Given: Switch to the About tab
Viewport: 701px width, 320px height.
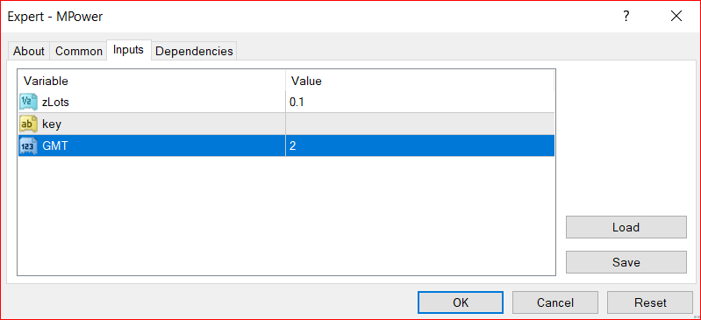Looking at the screenshot, I should tap(29, 51).
